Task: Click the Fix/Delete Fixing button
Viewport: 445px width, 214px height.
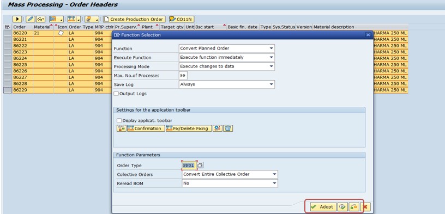Action: pyautogui.click(x=189, y=129)
